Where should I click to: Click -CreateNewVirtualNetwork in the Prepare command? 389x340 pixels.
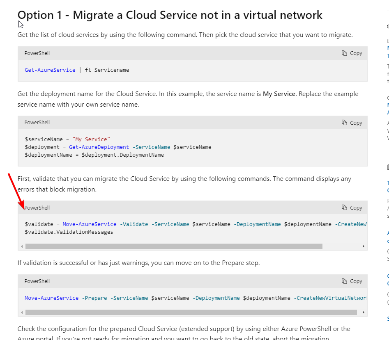330,298
